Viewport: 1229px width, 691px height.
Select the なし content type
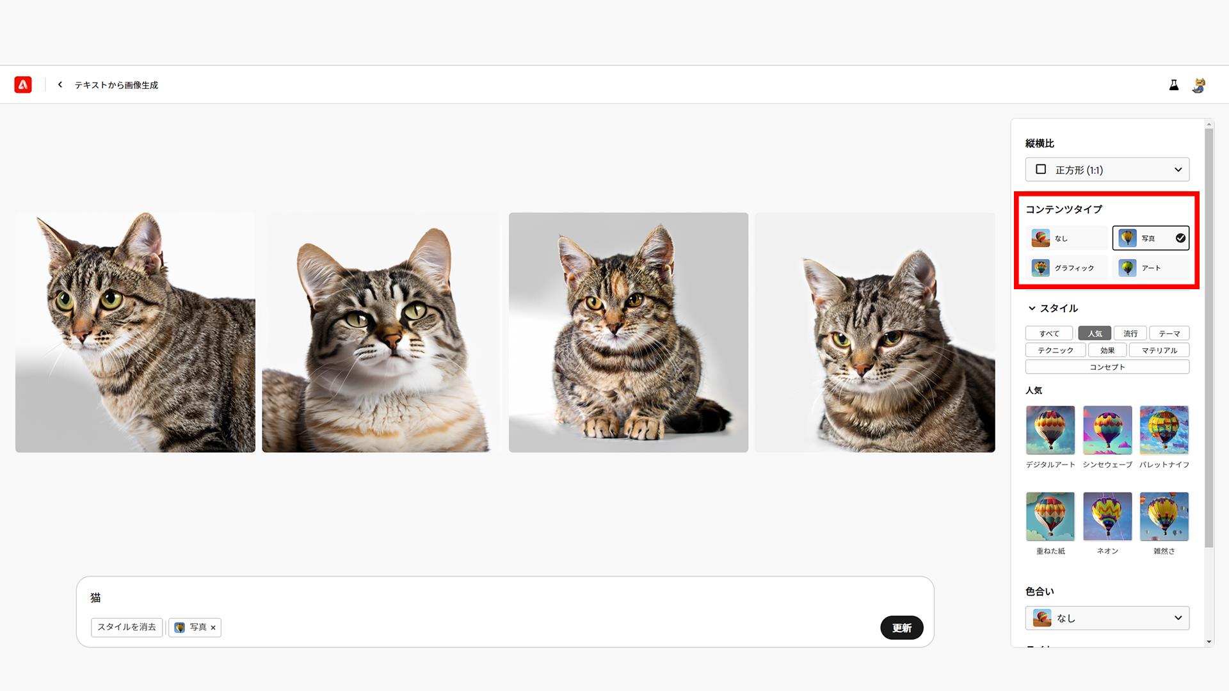1066,238
